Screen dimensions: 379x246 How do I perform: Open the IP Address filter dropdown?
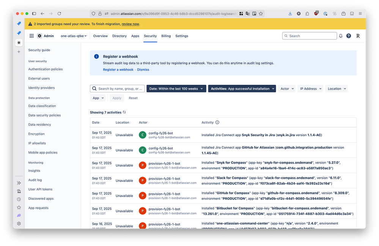coord(310,89)
